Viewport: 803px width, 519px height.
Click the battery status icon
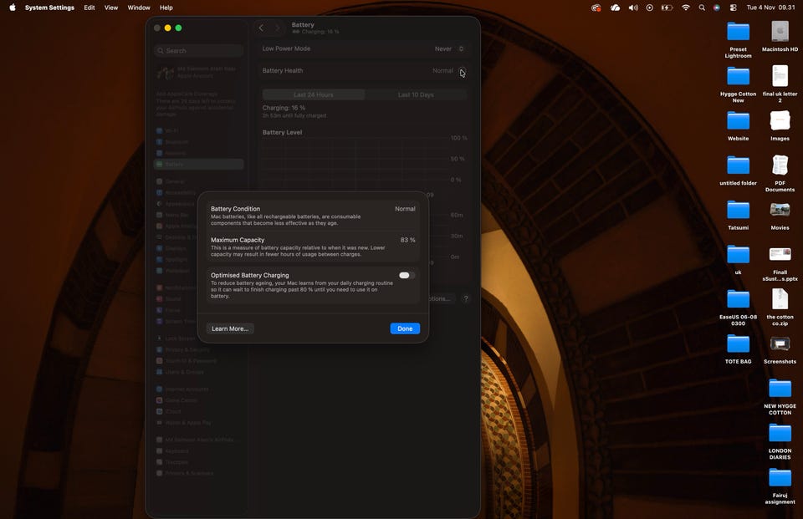click(667, 8)
